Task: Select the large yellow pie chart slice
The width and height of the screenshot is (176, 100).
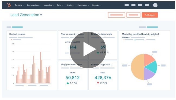Action: 137,67
